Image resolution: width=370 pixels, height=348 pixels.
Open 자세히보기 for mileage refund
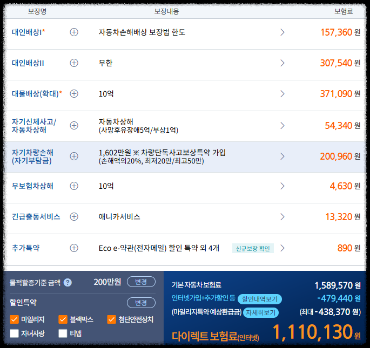pyautogui.click(x=261, y=312)
